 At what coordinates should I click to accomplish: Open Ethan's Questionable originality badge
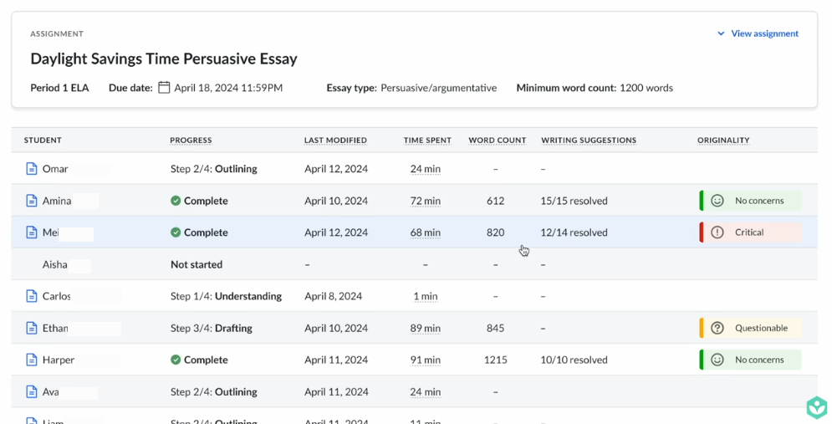751,328
